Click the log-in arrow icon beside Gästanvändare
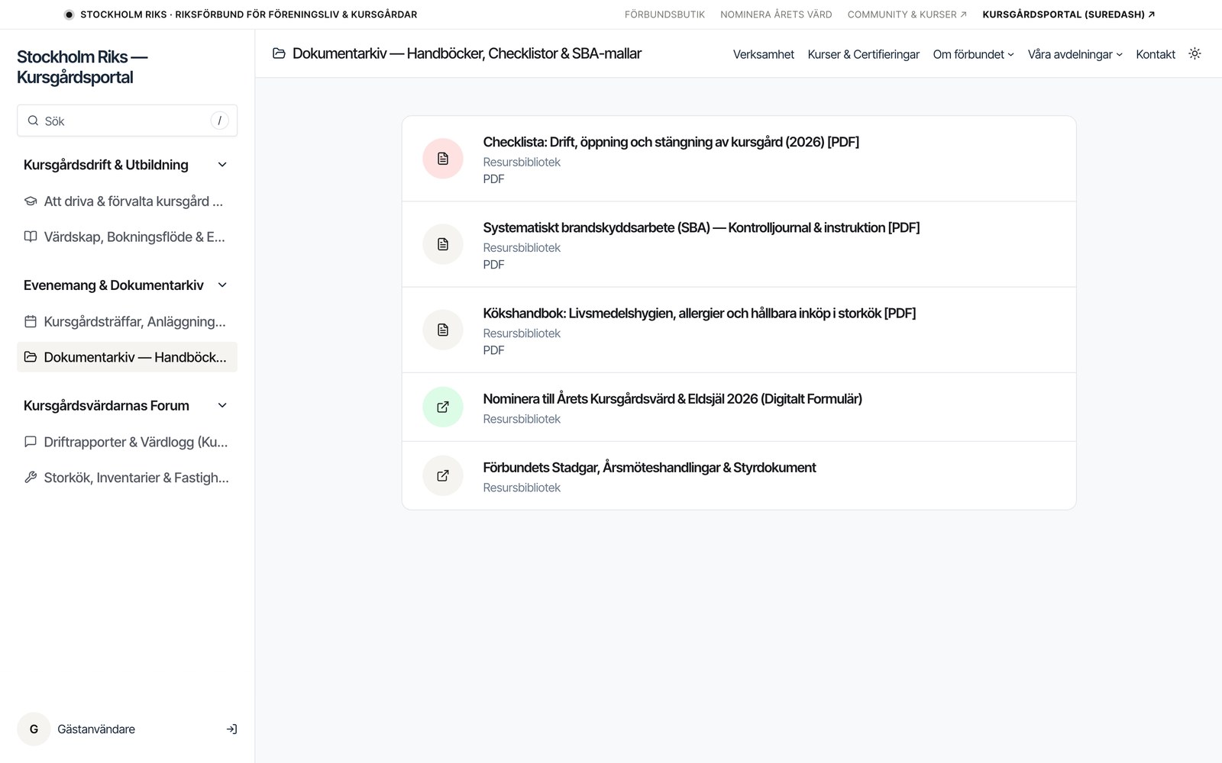This screenshot has height=763, width=1222. point(231,729)
